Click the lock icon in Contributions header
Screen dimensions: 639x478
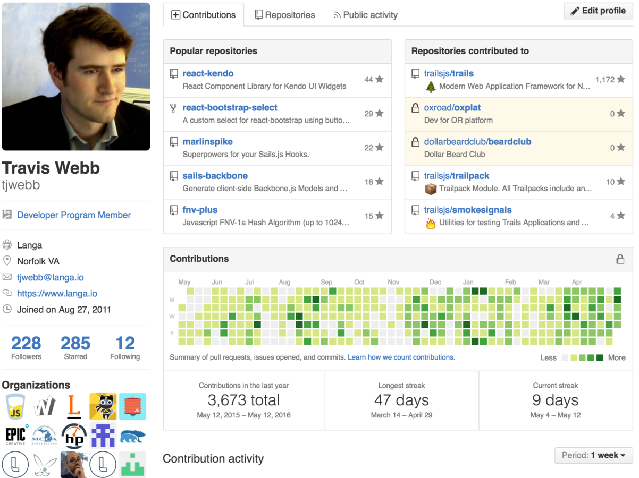[x=620, y=259]
